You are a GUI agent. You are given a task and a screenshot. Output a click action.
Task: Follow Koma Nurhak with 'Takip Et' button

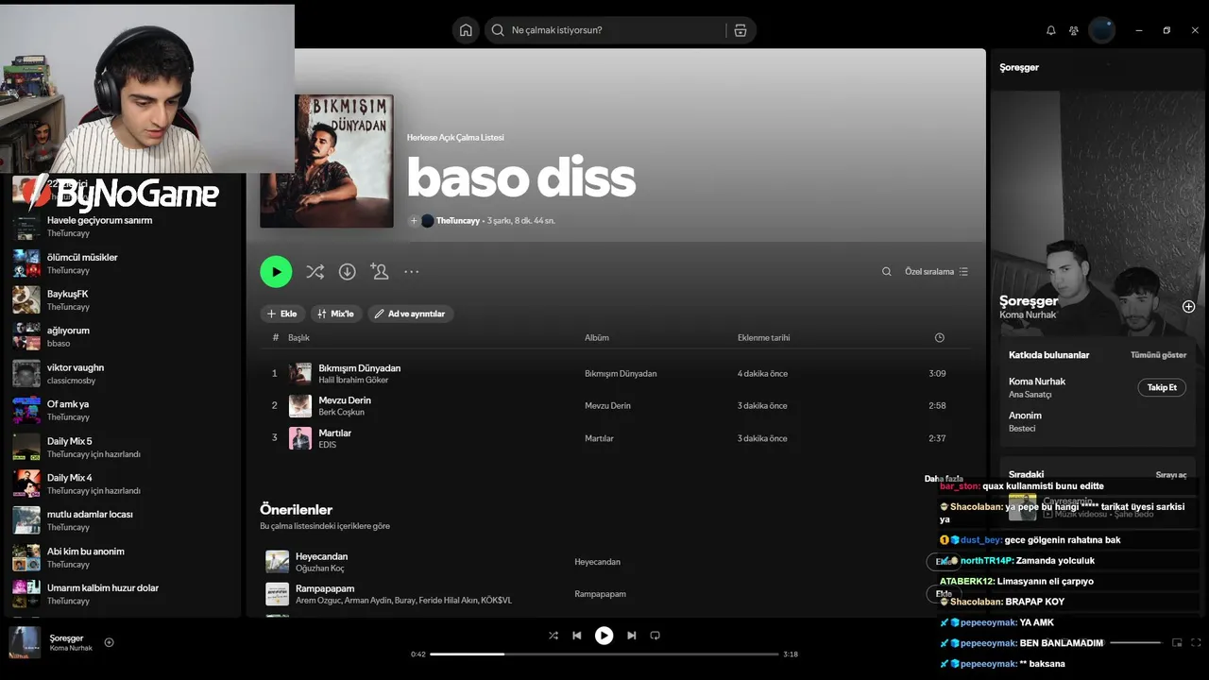coord(1162,387)
